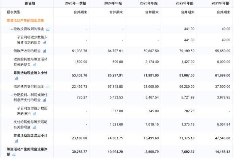Screen dimensions: 234x158
Task: Click the negative value -3,509.79 cell
Action: click(150, 152)
